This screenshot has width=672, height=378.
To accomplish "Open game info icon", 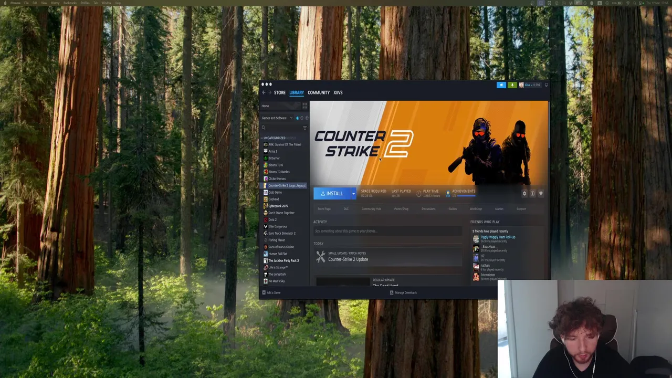I will [x=532, y=194].
